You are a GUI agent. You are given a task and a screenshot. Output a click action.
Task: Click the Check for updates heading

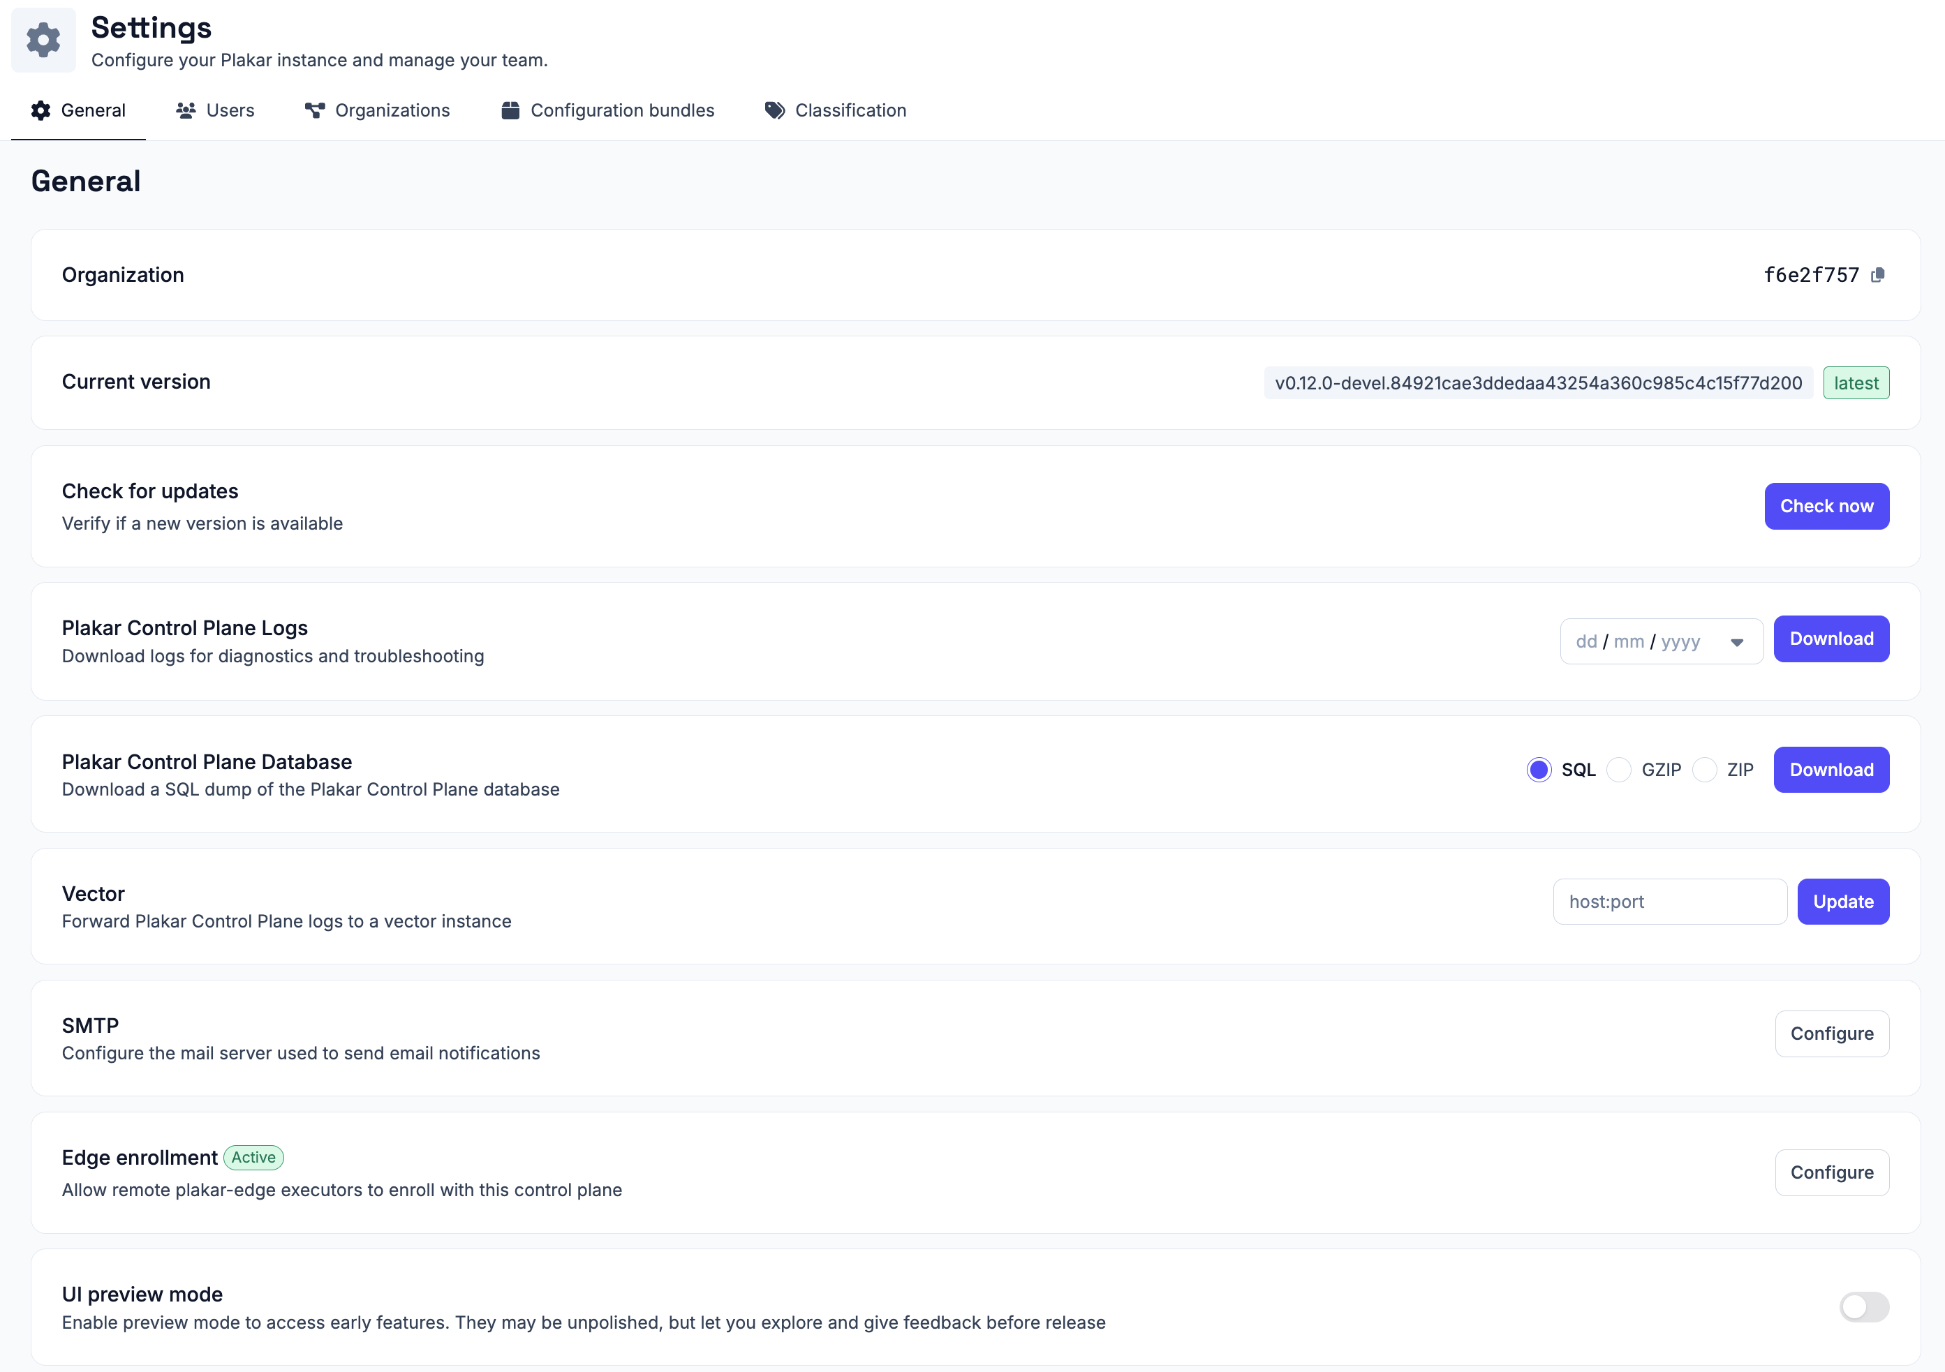(x=150, y=492)
